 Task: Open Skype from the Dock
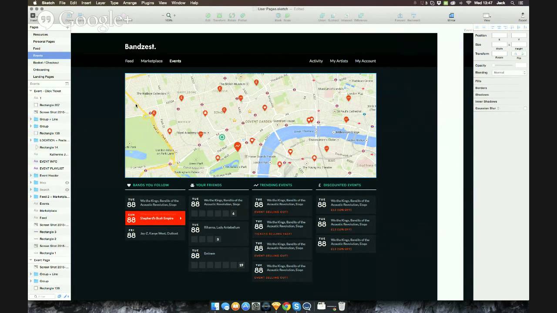pyautogui.click(x=296, y=306)
